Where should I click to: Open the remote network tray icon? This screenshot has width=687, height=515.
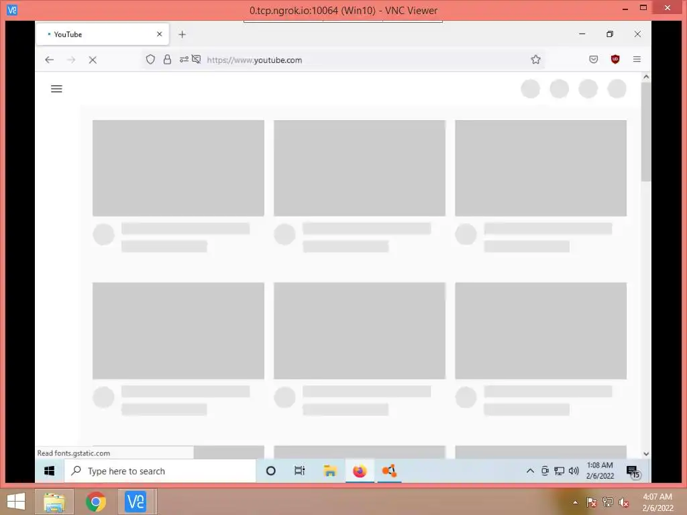(x=559, y=471)
